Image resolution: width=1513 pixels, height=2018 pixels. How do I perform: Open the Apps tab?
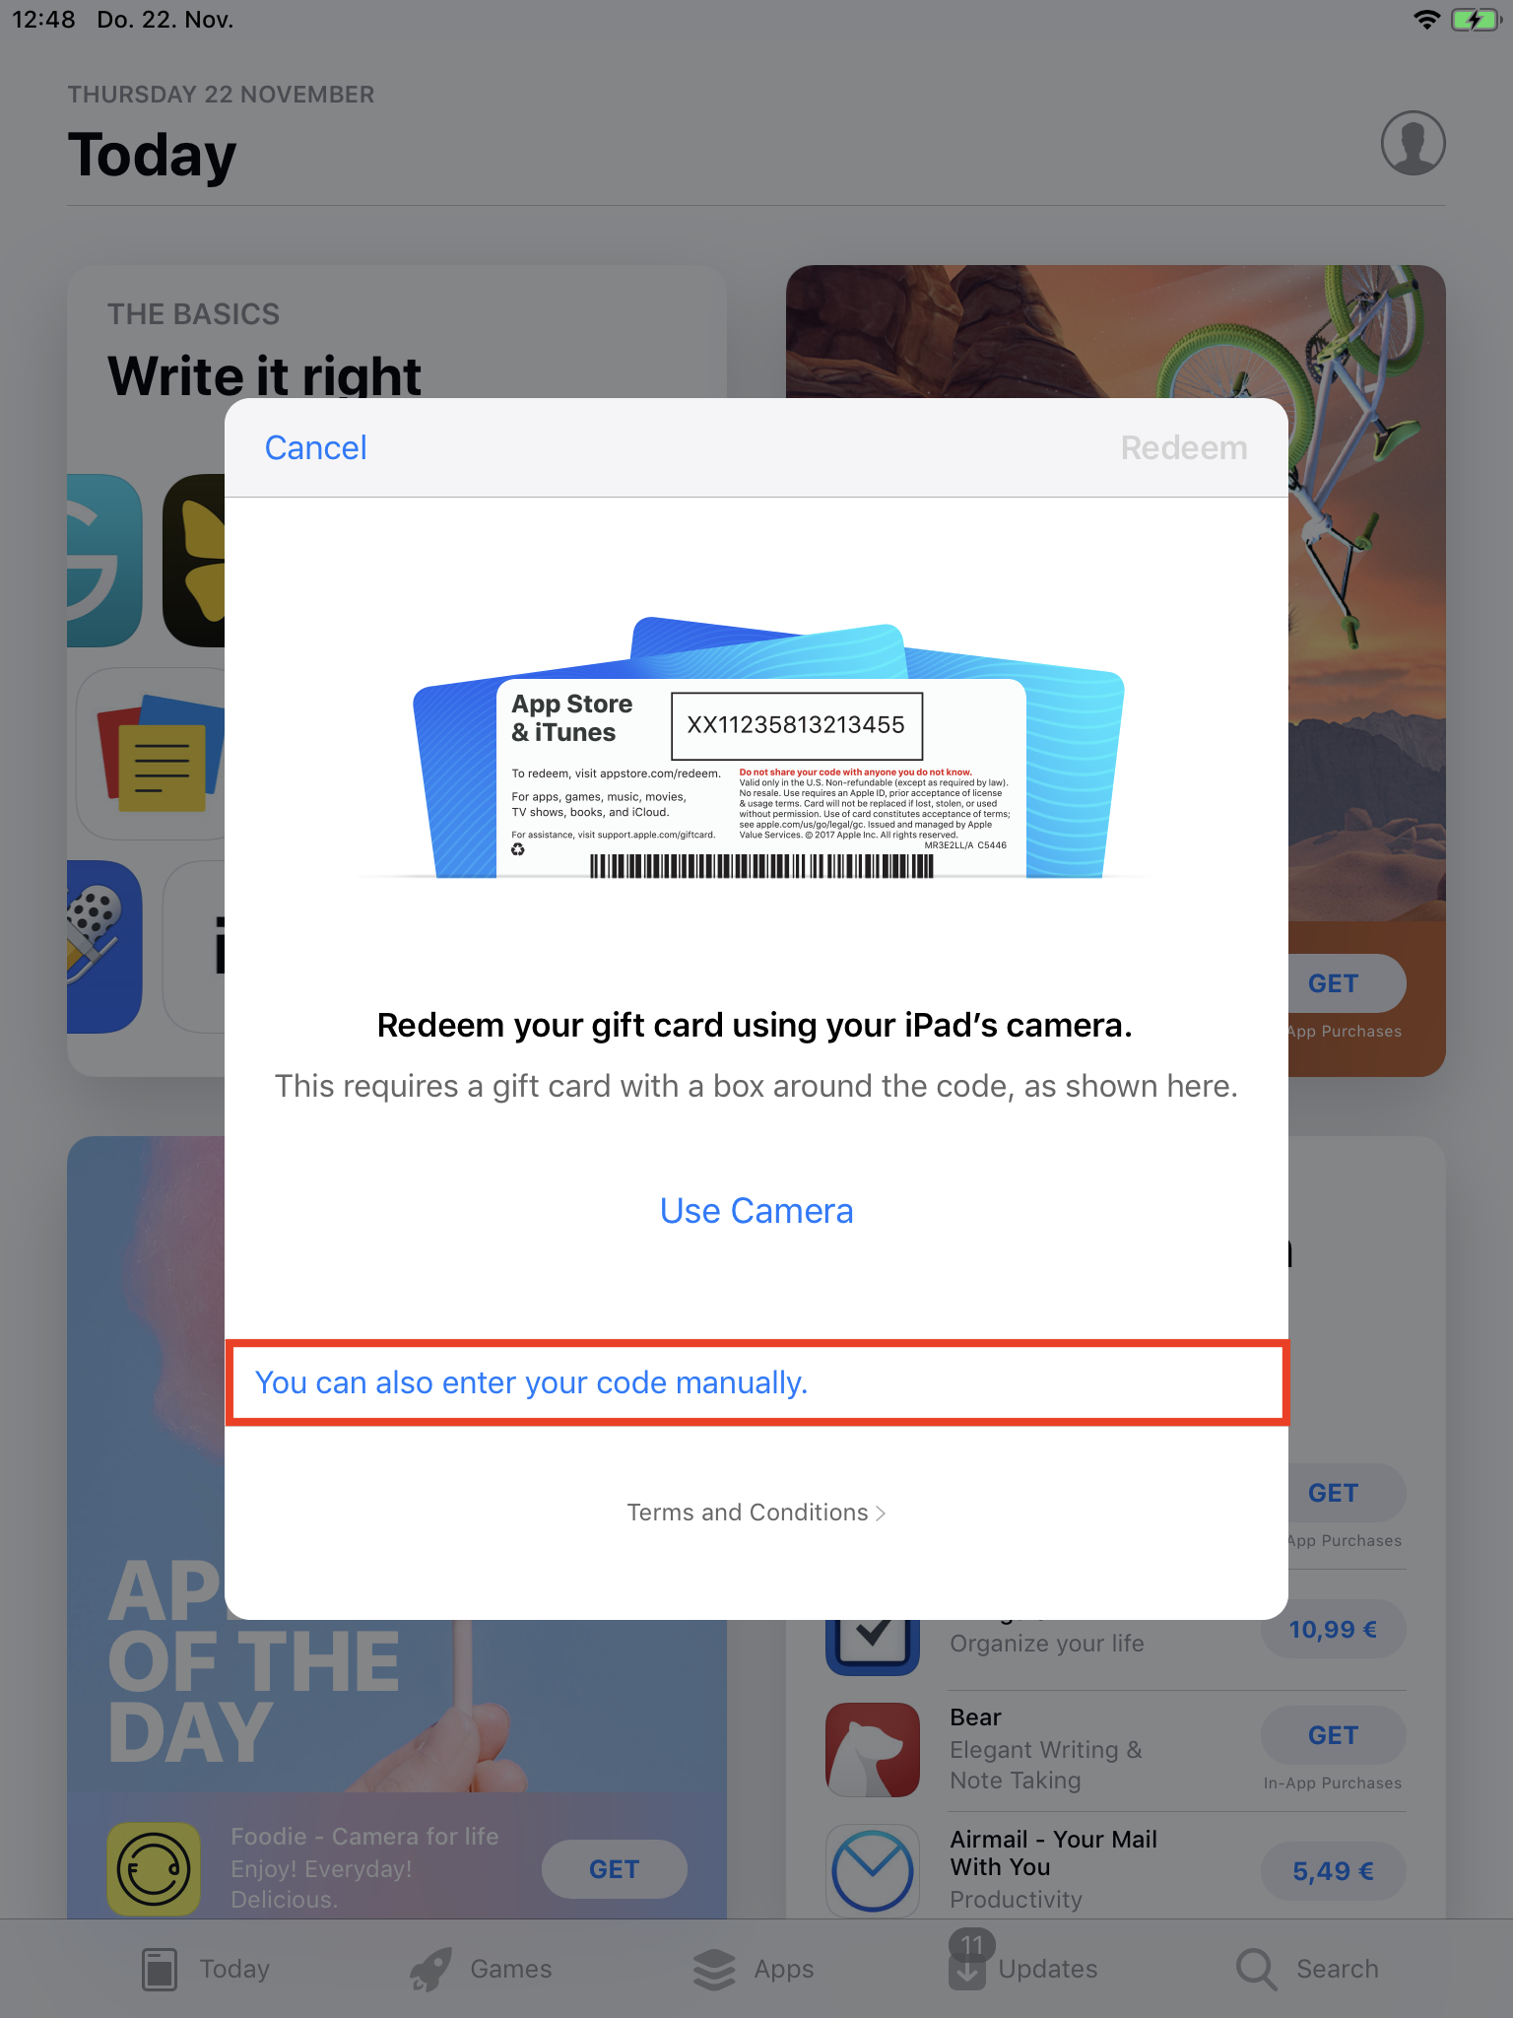[x=754, y=1969]
